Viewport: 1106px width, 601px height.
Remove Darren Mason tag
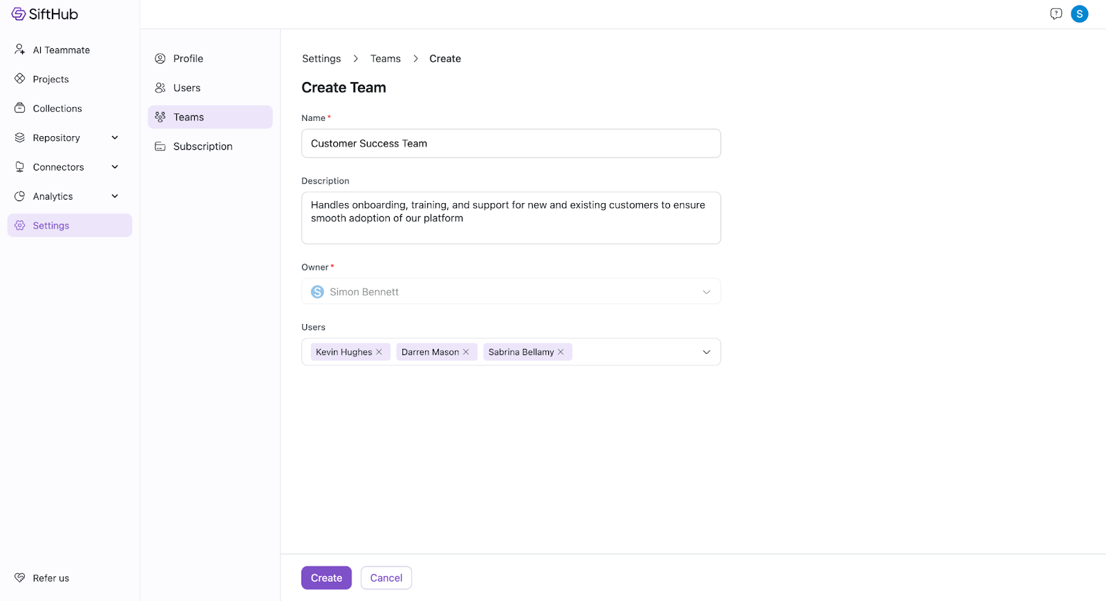click(x=466, y=352)
